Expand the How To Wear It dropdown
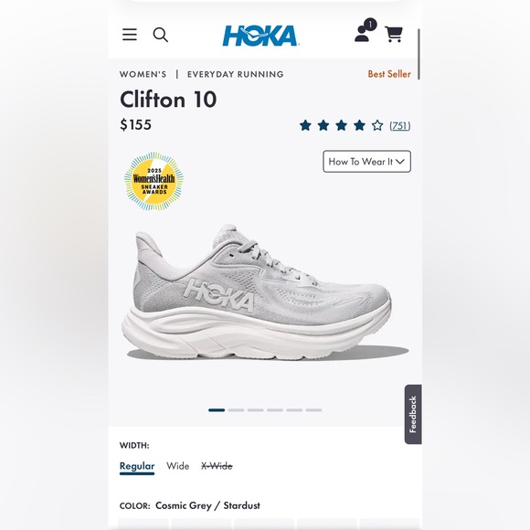The width and height of the screenshot is (530, 530). tap(366, 162)
